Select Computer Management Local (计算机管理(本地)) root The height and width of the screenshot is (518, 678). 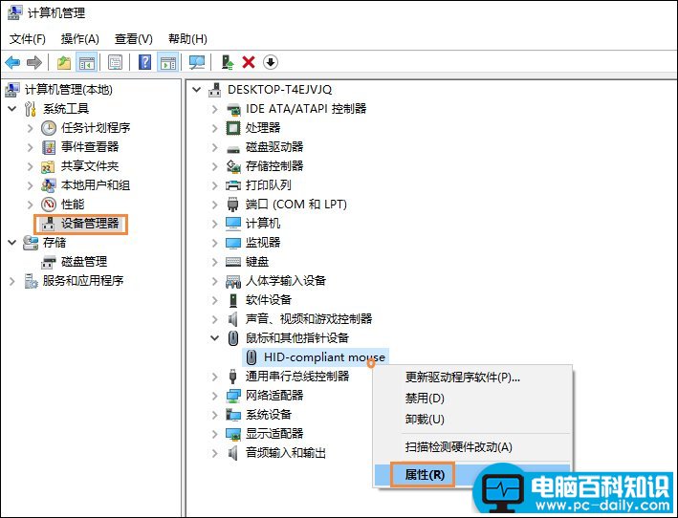click(x=59, y=90)
